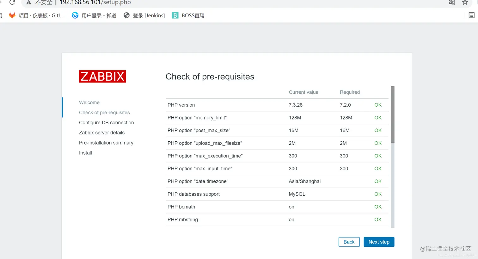Click OK status for PHP databases support
This screenshot has height=259, width=478.
click(378, 194)
